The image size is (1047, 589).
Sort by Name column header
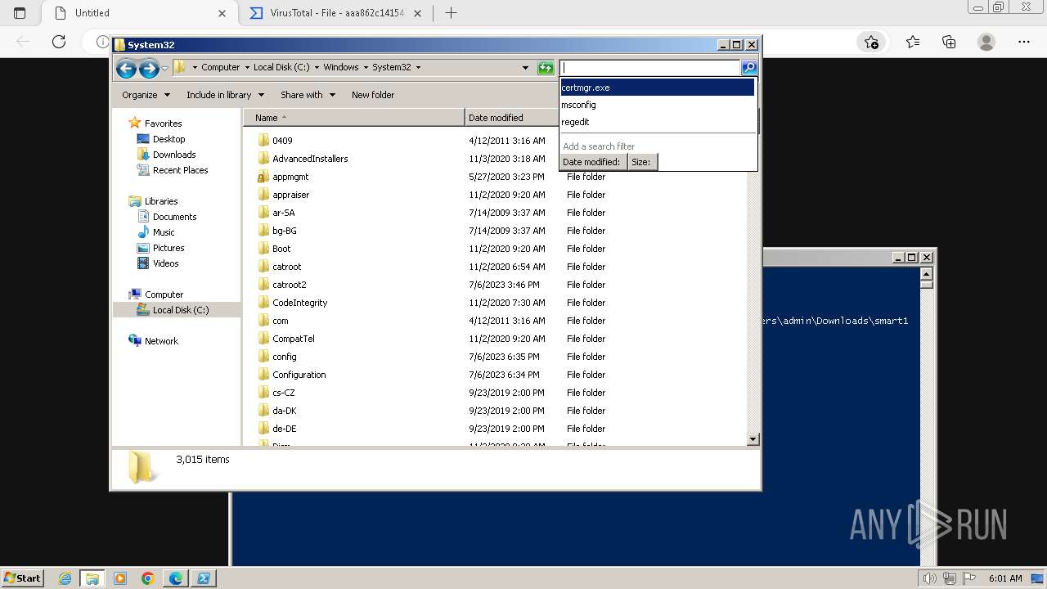(354, 118)
